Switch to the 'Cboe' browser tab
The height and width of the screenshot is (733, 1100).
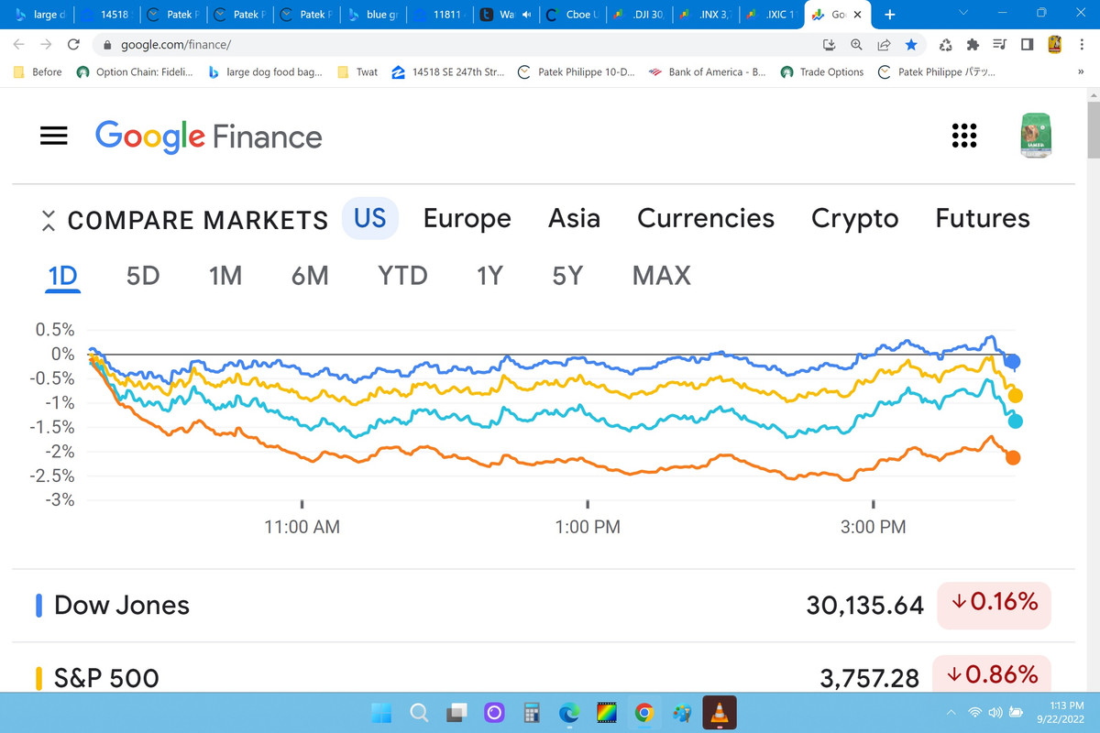tap(573, 15)
